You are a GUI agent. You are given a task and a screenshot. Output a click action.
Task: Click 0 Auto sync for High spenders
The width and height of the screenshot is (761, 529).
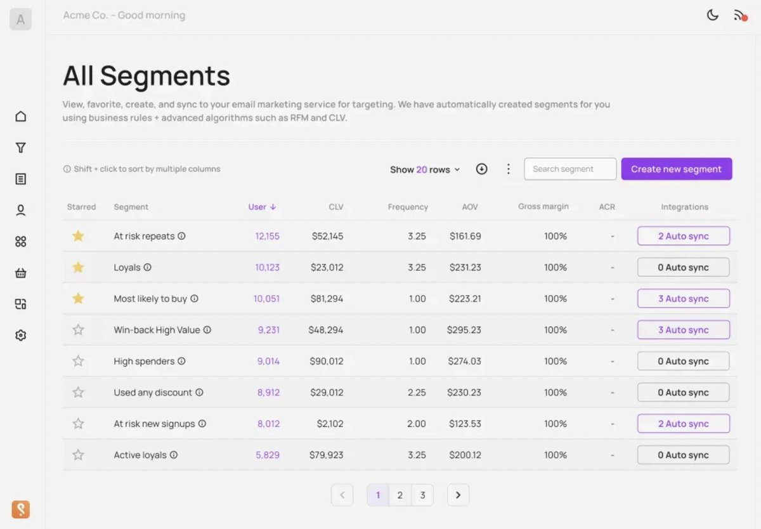click(x=684, y=361)
